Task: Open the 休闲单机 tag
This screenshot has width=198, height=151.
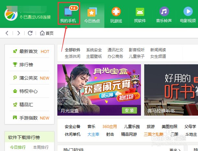Action: point(73,134)
